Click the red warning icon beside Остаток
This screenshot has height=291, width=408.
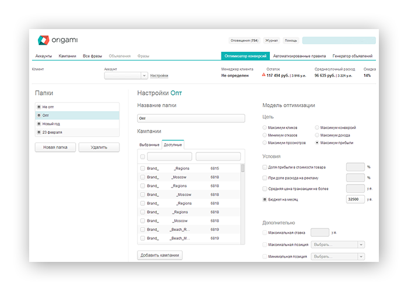tap(263, 75)
